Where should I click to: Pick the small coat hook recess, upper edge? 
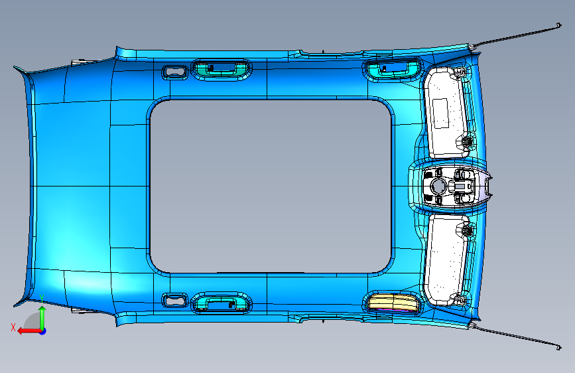pos(175,72)
